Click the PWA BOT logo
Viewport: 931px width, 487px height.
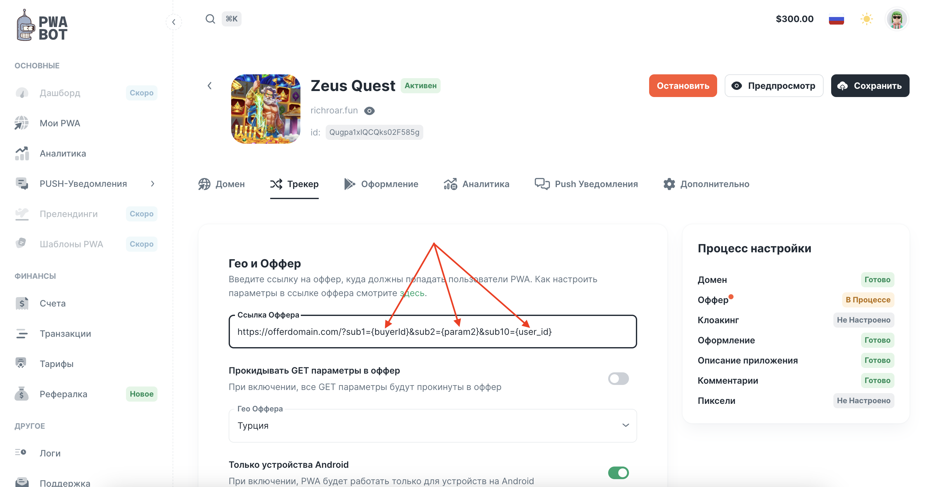coord(42,25)
